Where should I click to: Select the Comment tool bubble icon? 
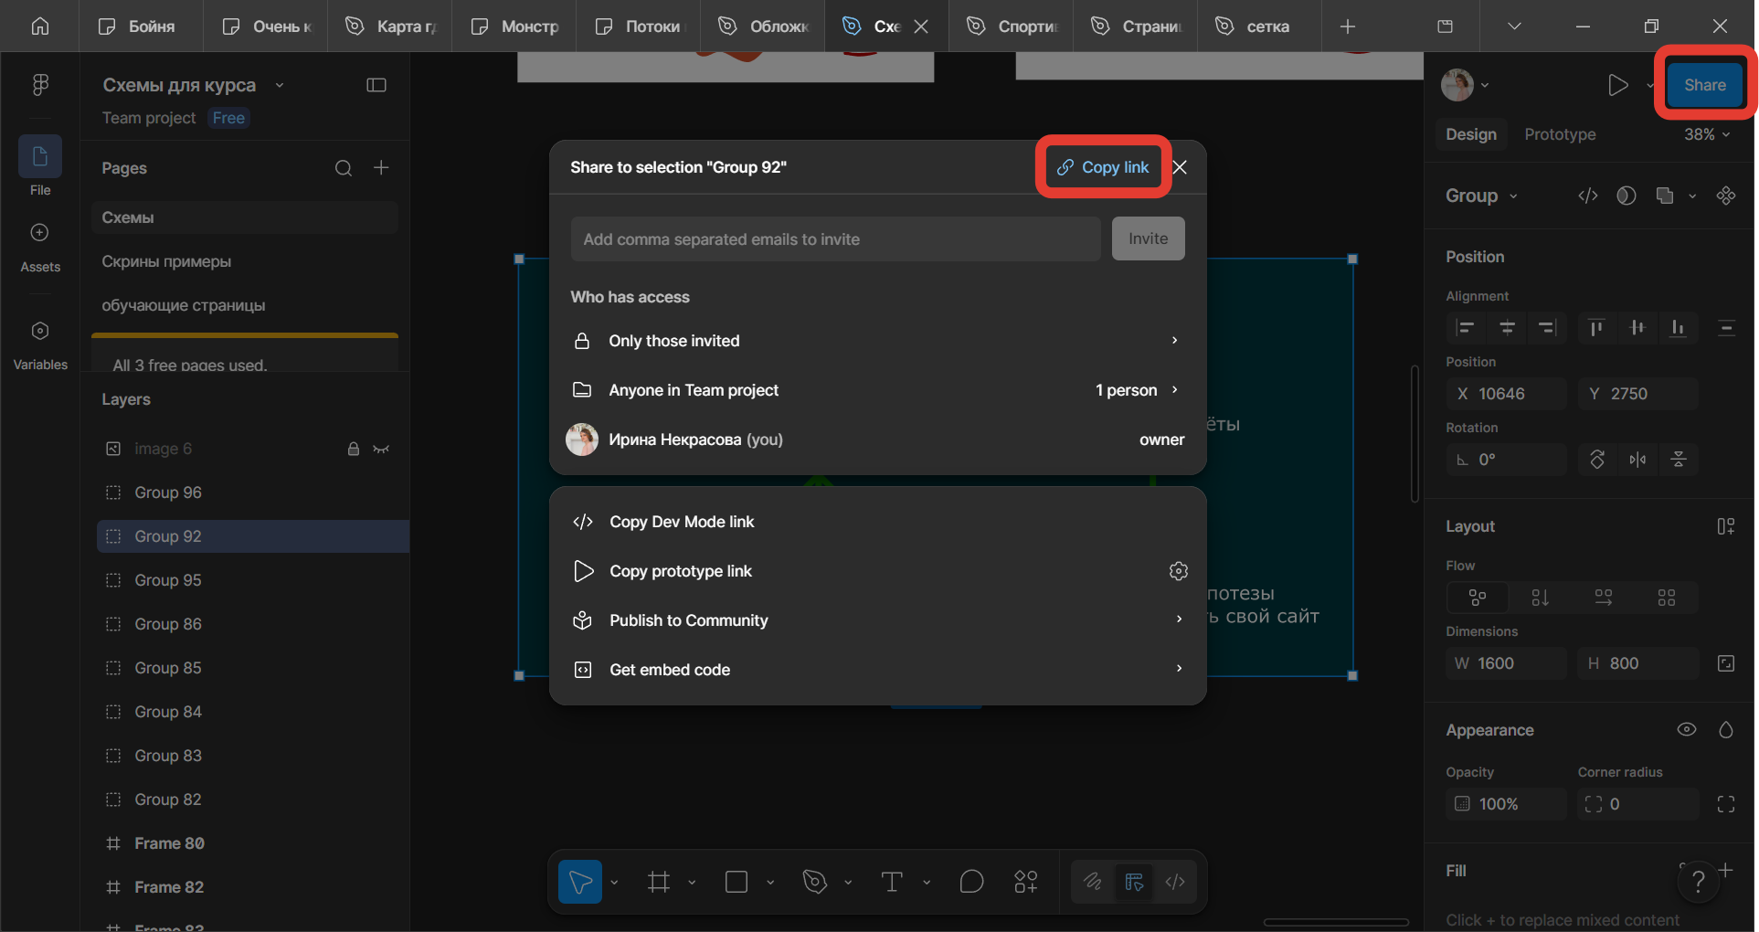pyautogui.click(x=972, y=882)
